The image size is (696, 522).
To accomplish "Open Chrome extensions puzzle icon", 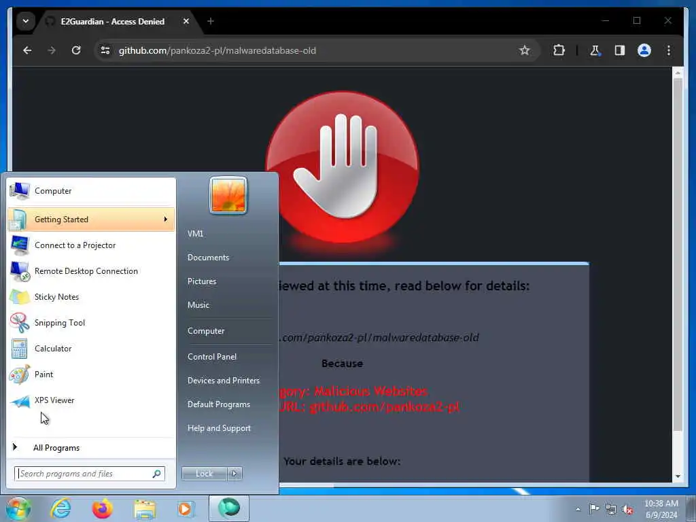I will click(x=559, y=50).
